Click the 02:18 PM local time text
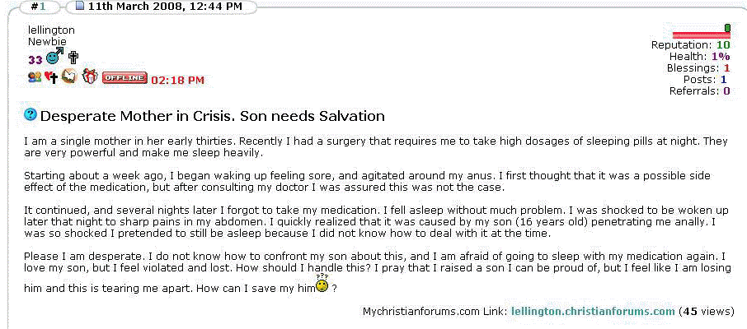Screen dimensions: 747x329 [178, 80]
